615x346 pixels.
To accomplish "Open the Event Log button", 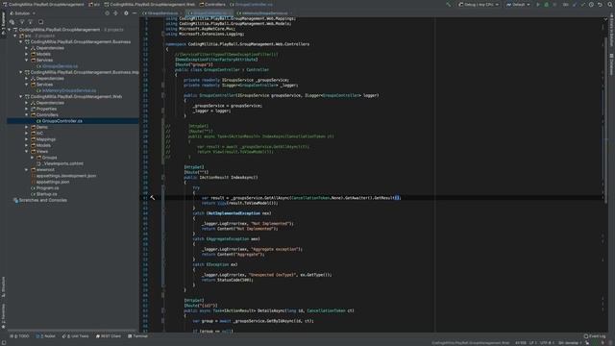I will pyautogui.click(x=595, y=336).
